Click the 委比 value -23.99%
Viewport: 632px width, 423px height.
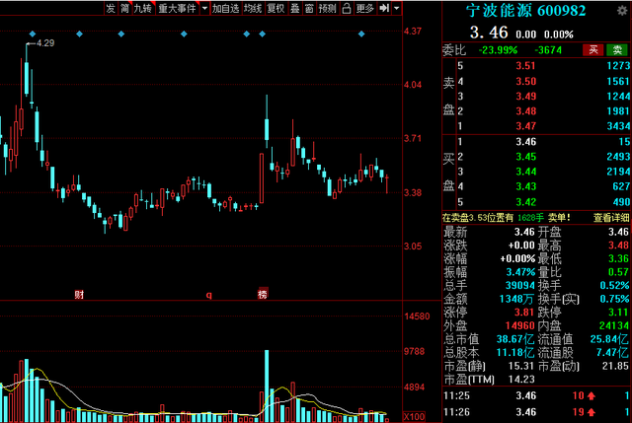pos(498,50)
